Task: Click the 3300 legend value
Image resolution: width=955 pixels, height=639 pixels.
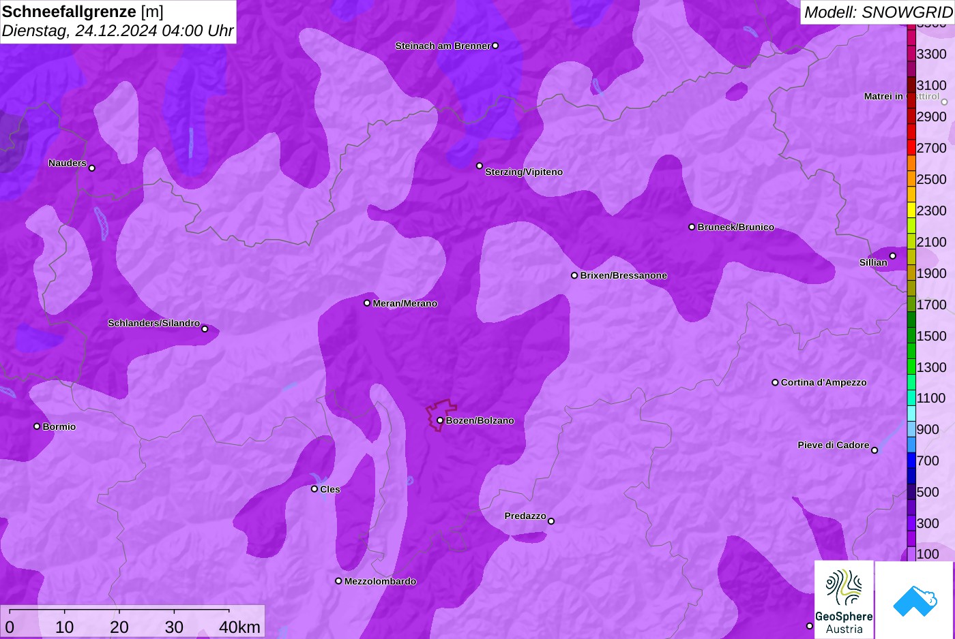Action: 932,54
